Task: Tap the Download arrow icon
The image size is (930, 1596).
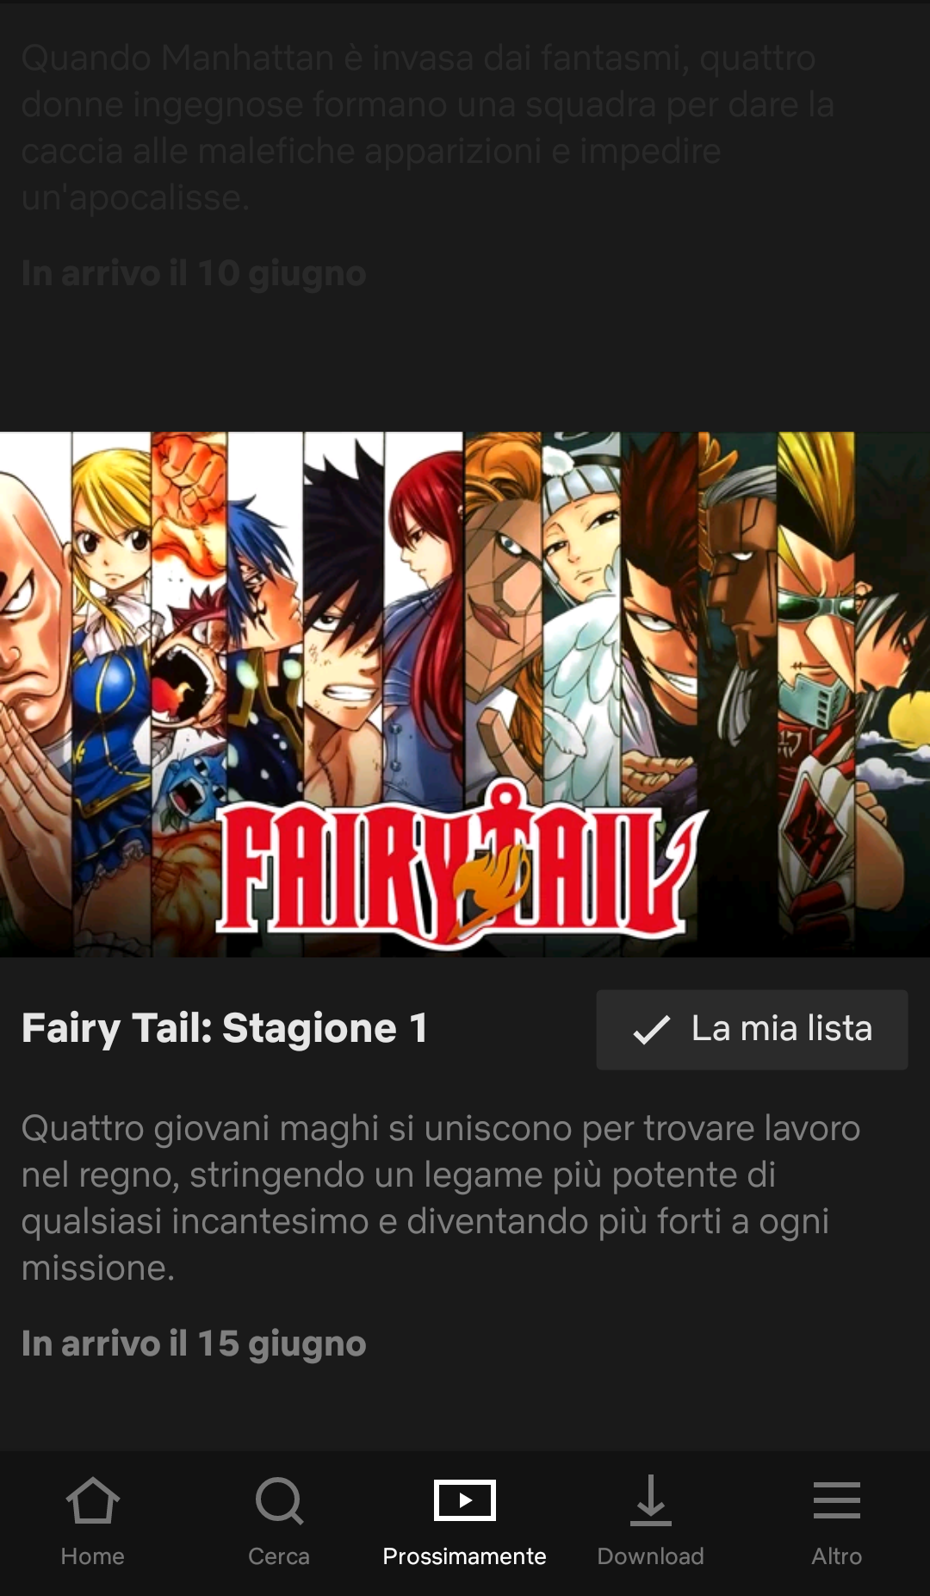Action: (651, 1500)
